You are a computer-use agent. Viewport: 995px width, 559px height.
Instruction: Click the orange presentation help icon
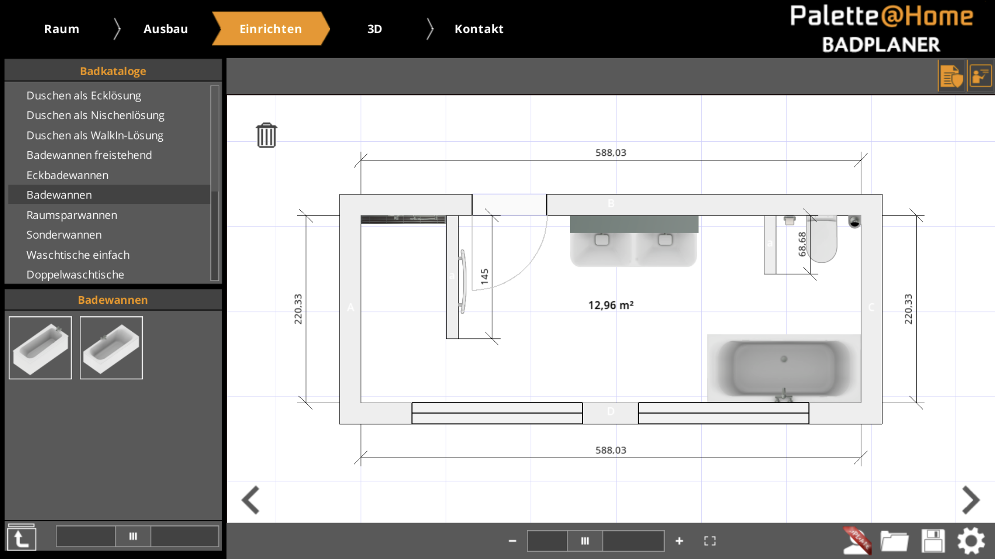pos(980,77)
